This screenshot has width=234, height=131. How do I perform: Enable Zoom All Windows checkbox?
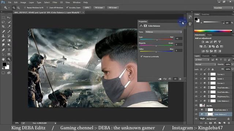point(47,8)
